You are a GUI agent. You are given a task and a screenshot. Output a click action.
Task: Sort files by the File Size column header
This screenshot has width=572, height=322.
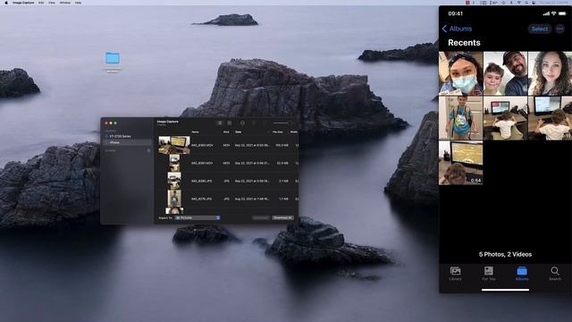[278, 131]
